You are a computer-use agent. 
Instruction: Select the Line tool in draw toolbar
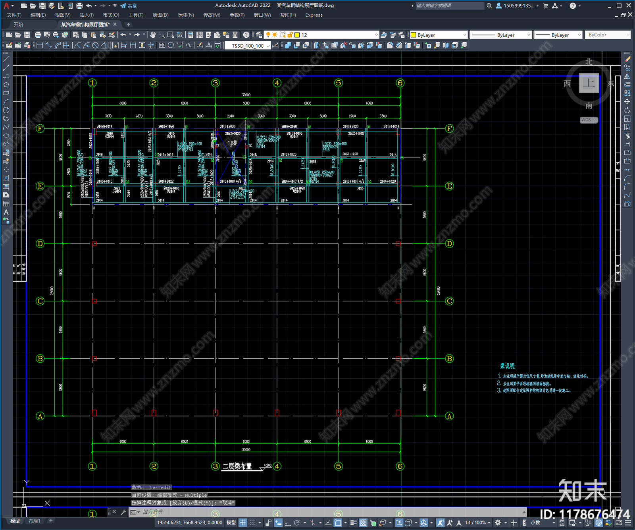click(x=6, y=59)
